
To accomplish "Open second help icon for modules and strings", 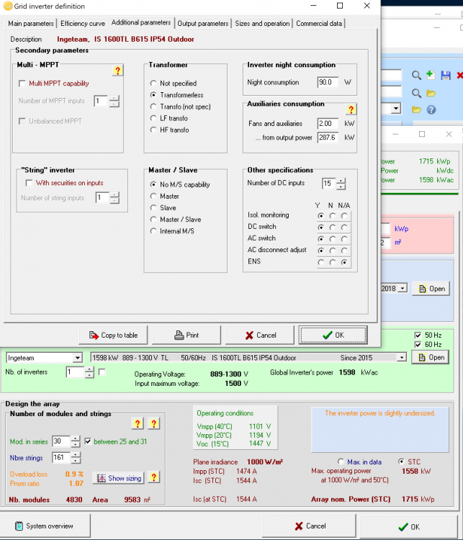I will 153,423.
